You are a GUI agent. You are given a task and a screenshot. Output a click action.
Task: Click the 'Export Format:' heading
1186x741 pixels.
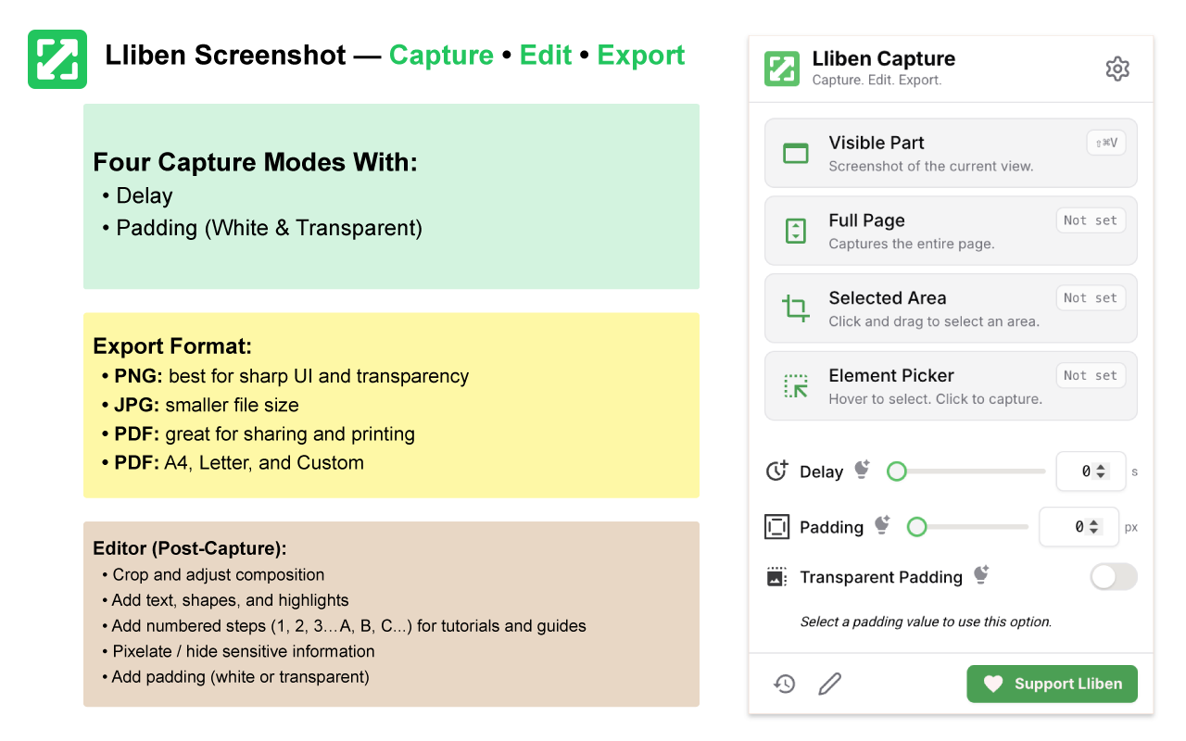coord(172,347)
